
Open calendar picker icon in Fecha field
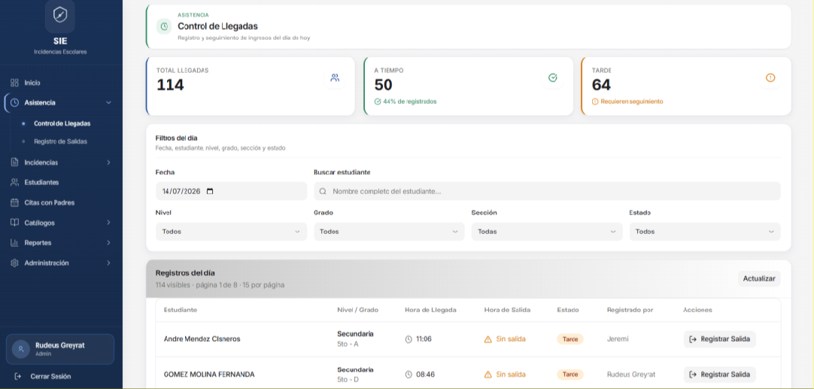(210, 191)
